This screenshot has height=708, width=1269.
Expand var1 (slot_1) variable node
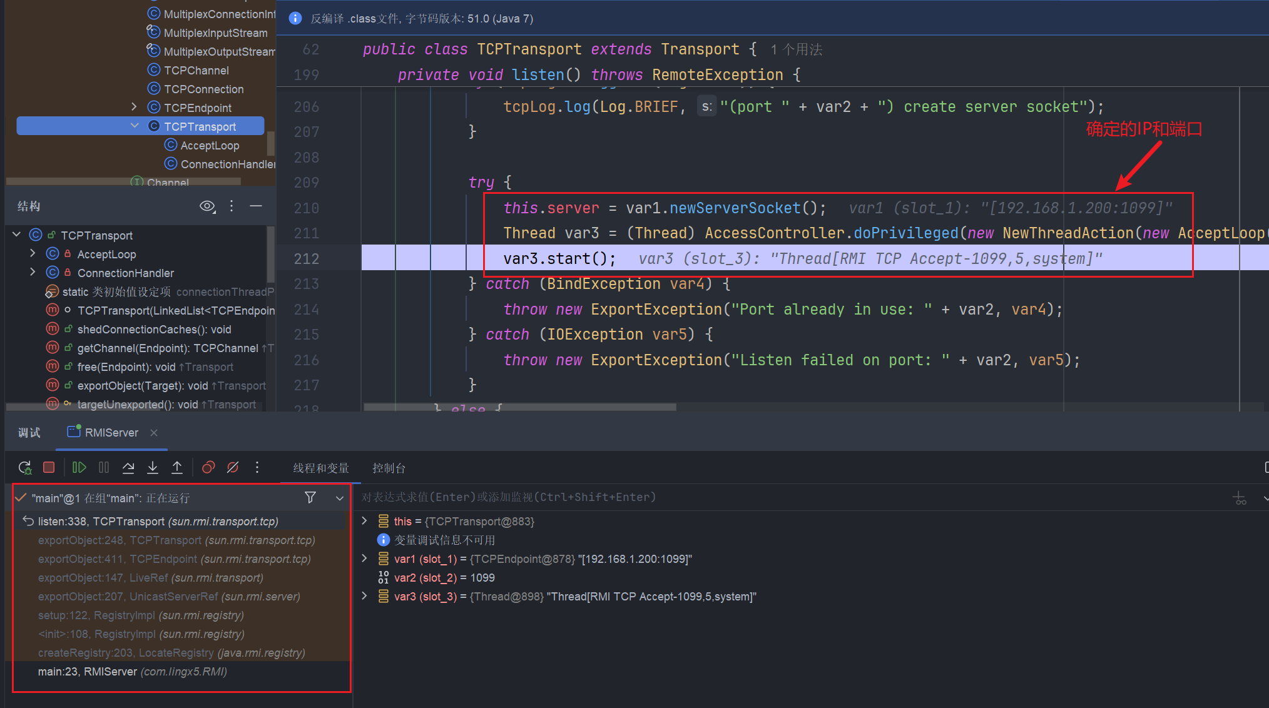click(x=364, y=559)
